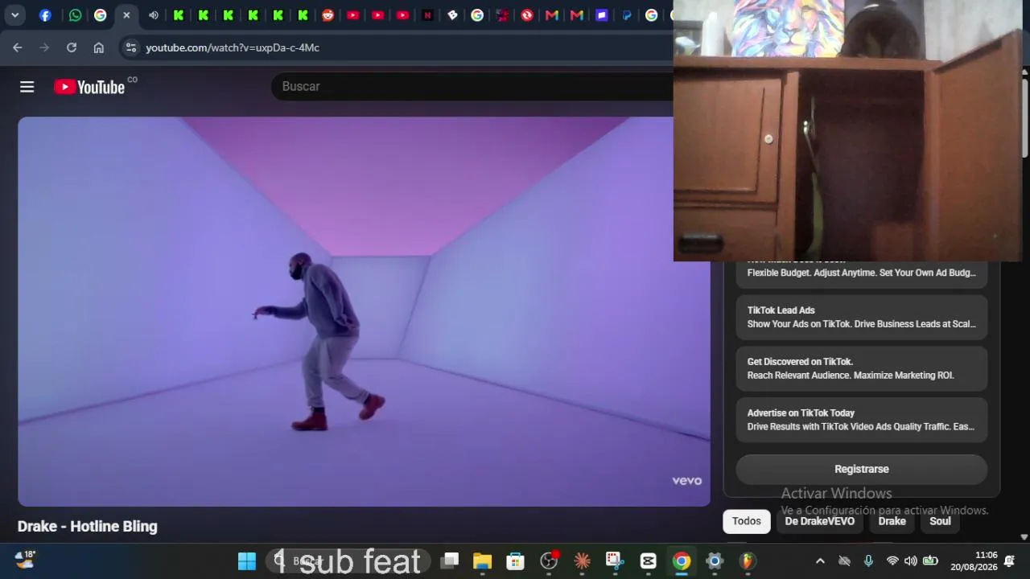Open FL Studio from the taskbar
The width and height of the screenshot is (1030, 579).
(x=748, y=561)
